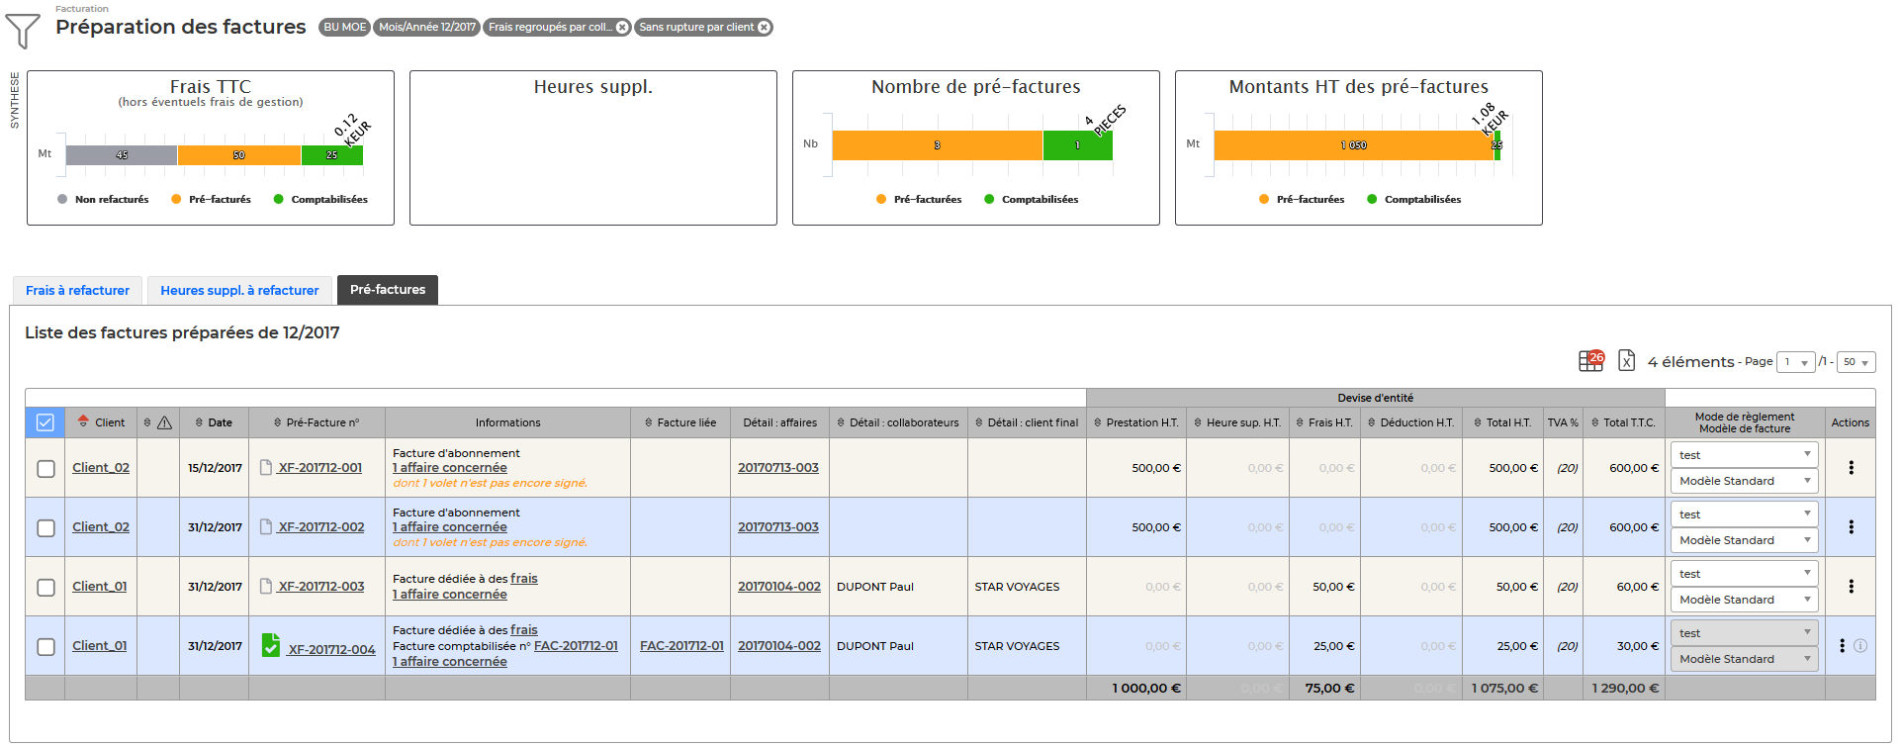
Task: Open actions menu for XF-201712-003 row
Action: [x=1851, y=586]
